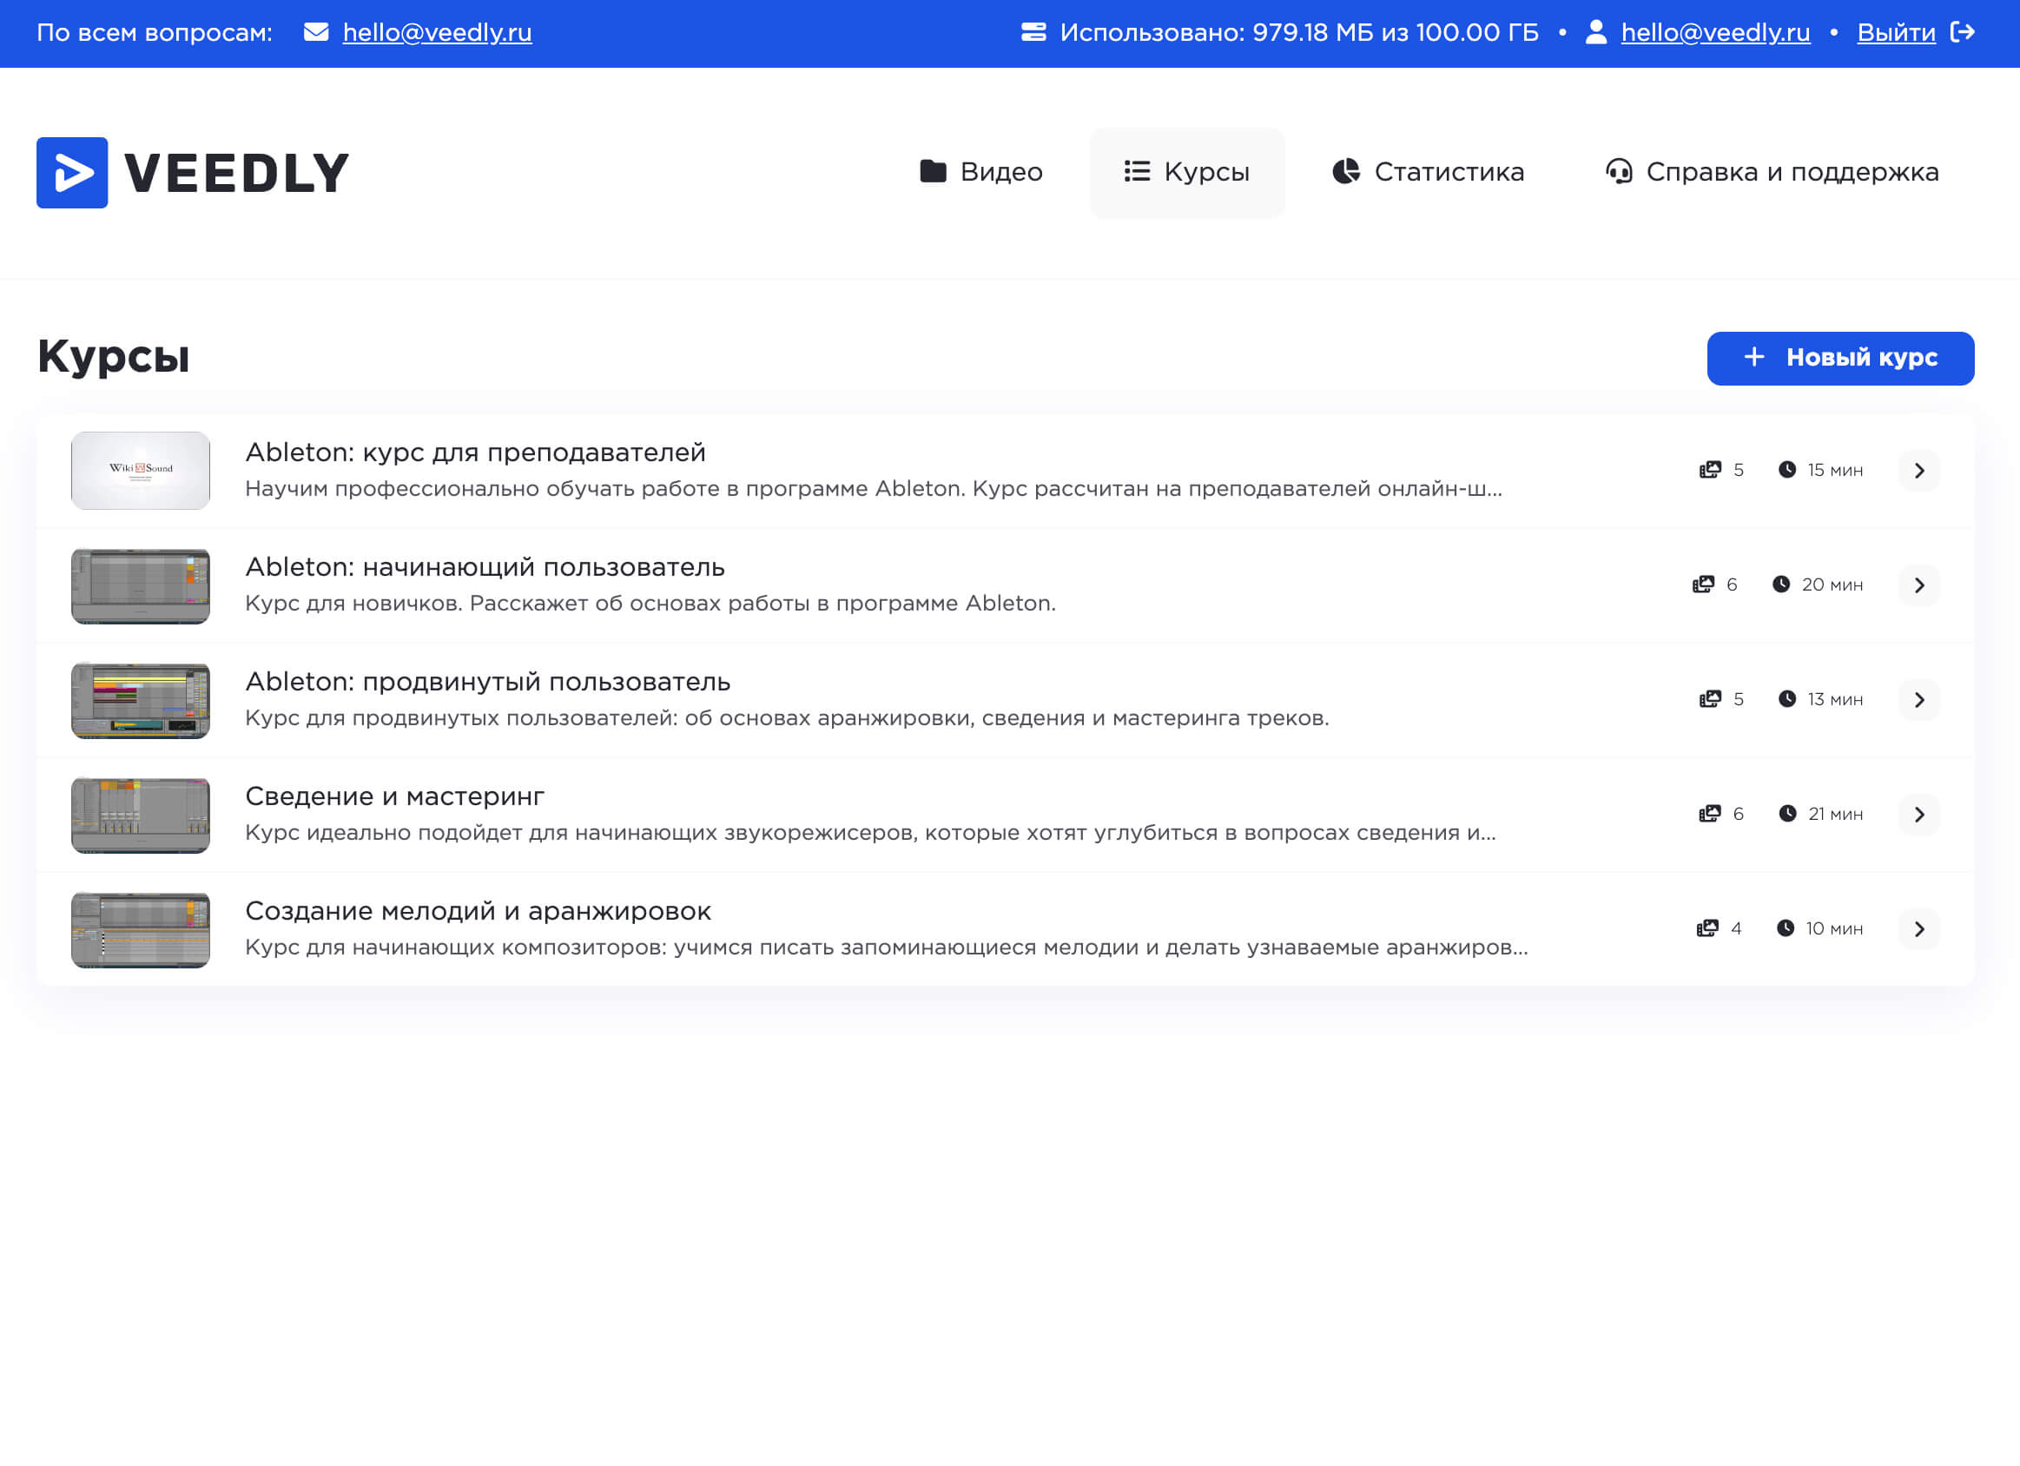This screenshot has width=2020, height=1466.
Task: Click the Veedly logo play icon
Action: 71,172
